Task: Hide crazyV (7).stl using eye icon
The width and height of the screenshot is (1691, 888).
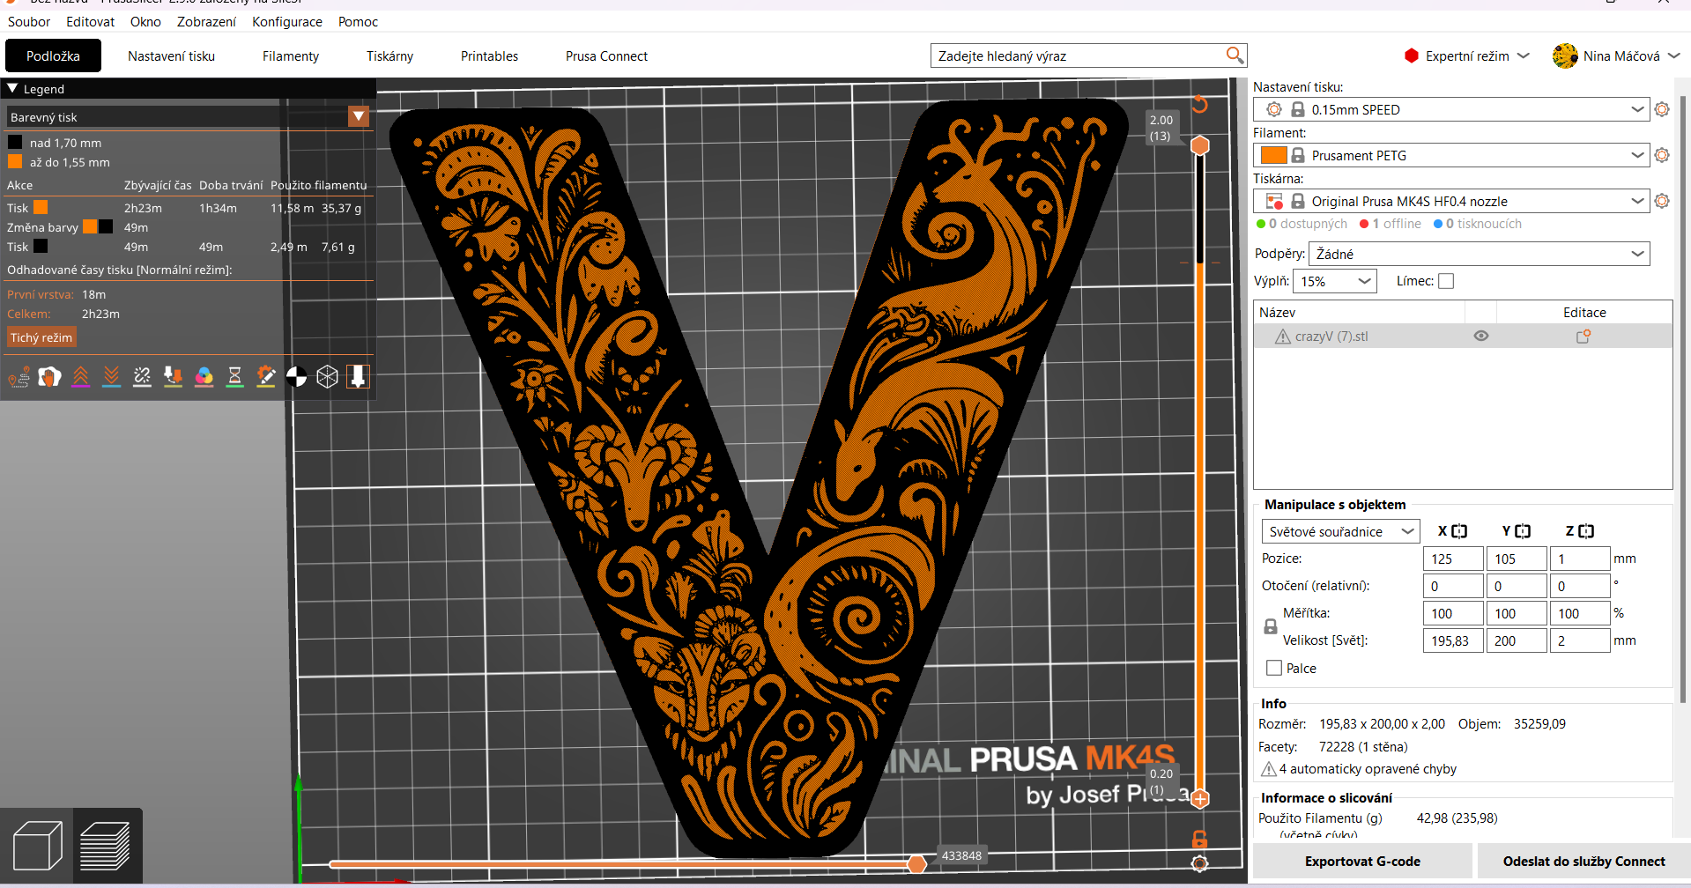Action: tap(1481, 336)
